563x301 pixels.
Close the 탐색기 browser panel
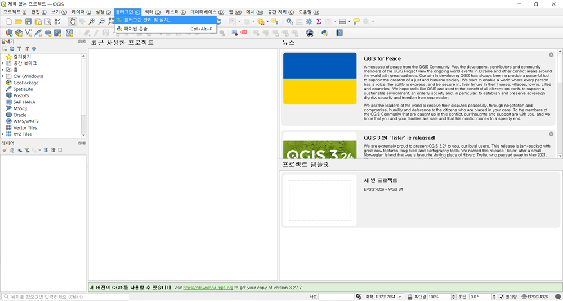84,42
